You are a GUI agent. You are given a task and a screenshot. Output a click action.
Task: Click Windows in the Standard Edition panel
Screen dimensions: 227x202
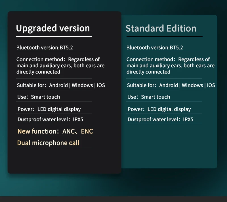point(192,85)
